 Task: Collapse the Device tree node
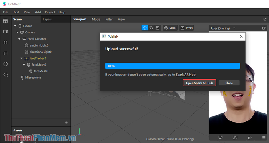(x=15, y=26)
